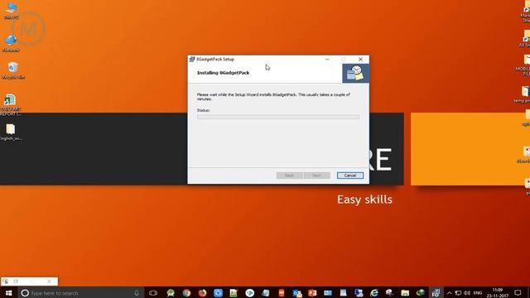Viewport: 530px width, 298px height.
Task: Change the ENG input language
Action: tap(478, 293)
